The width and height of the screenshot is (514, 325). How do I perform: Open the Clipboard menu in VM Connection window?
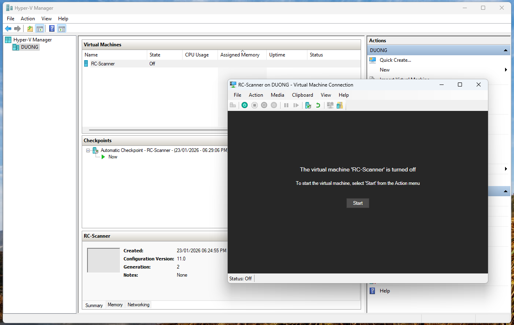click(x=303, y=95)
